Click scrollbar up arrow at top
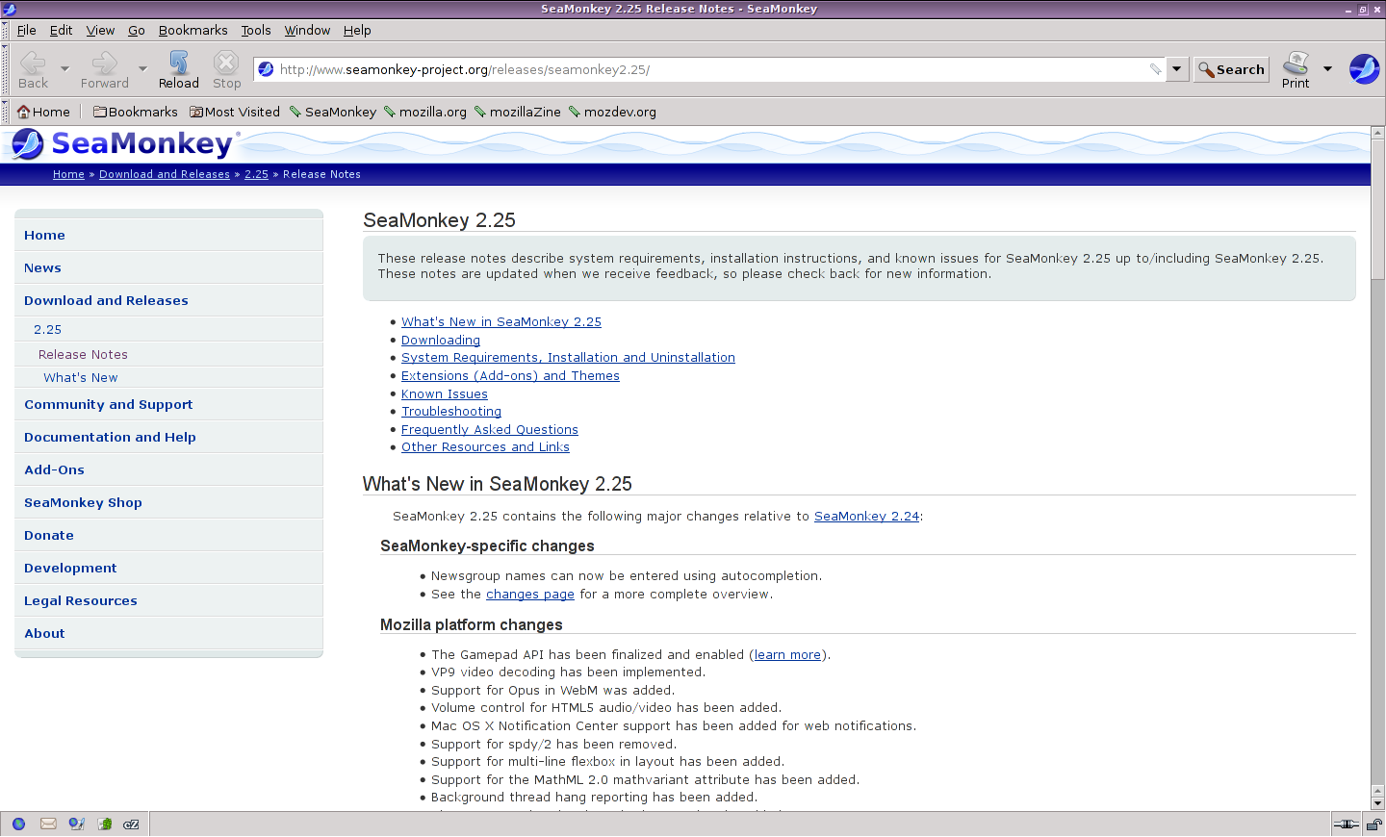1386x837 pixels. 1377,133
